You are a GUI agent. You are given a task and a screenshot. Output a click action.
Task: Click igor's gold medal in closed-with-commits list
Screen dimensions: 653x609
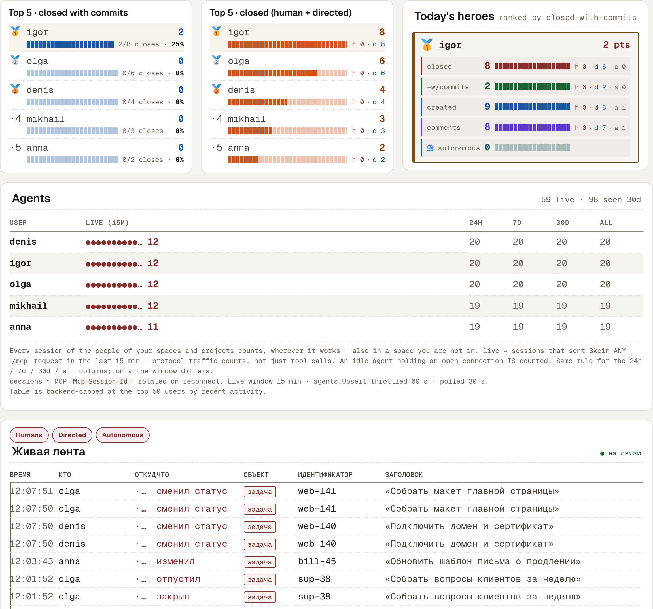click(15, 31)
